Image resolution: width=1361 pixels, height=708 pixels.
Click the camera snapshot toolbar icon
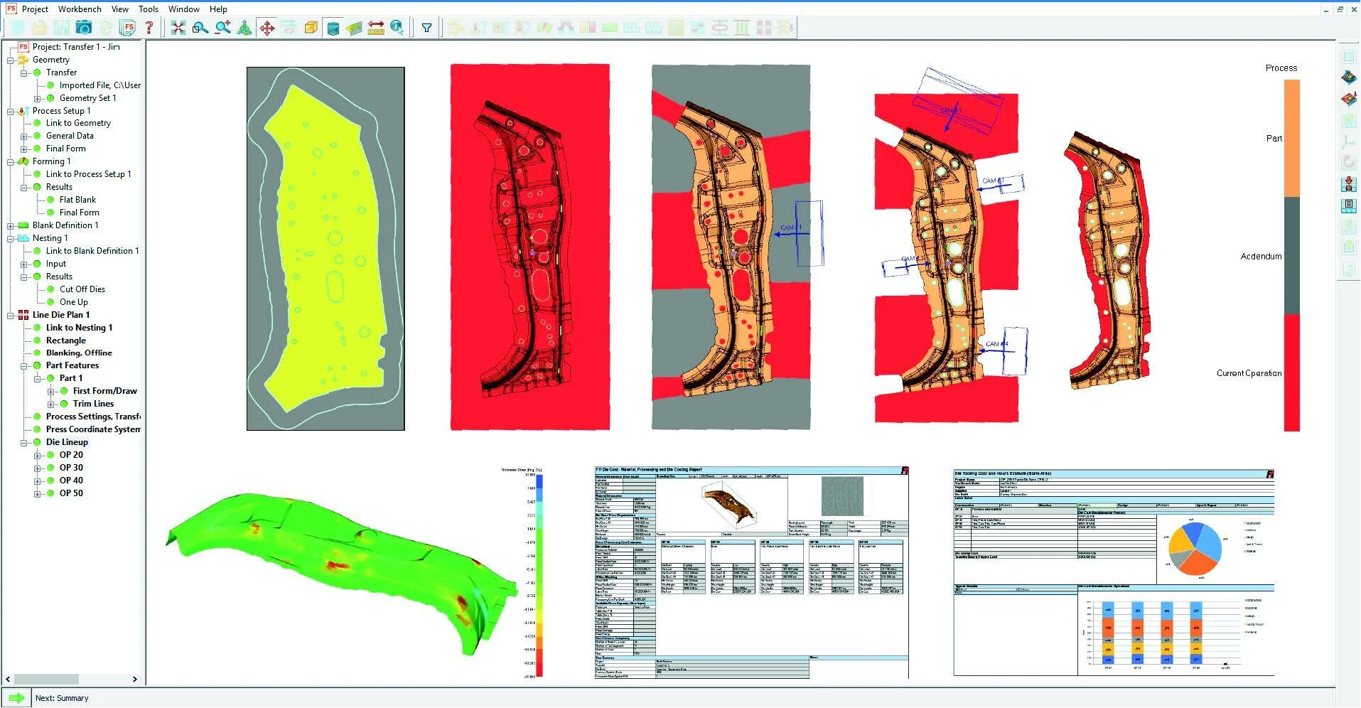point(84,28)
